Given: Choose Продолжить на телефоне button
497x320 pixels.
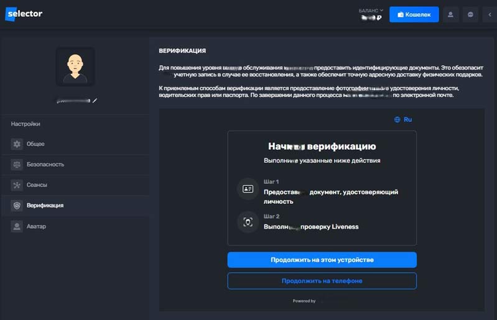Looking at the screenshot, I should pos(322,281).
